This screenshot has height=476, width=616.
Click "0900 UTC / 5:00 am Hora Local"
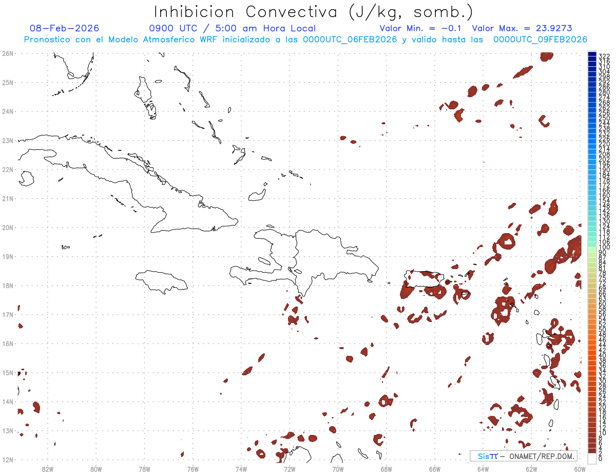coord(232,28)
